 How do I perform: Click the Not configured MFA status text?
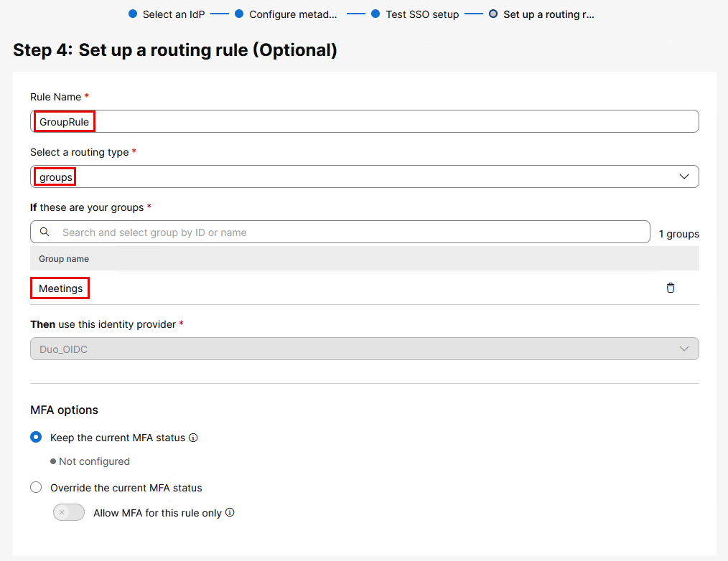94,461
